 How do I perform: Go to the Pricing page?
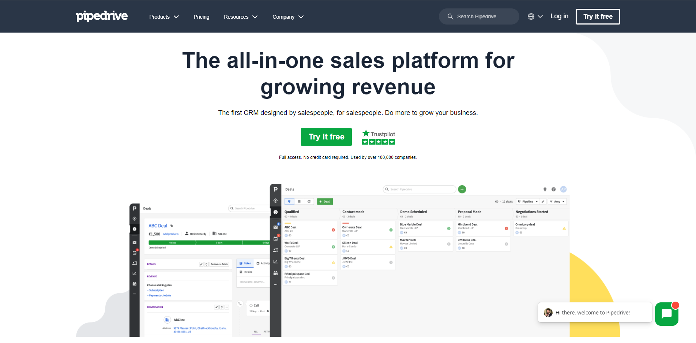[201, 17]
